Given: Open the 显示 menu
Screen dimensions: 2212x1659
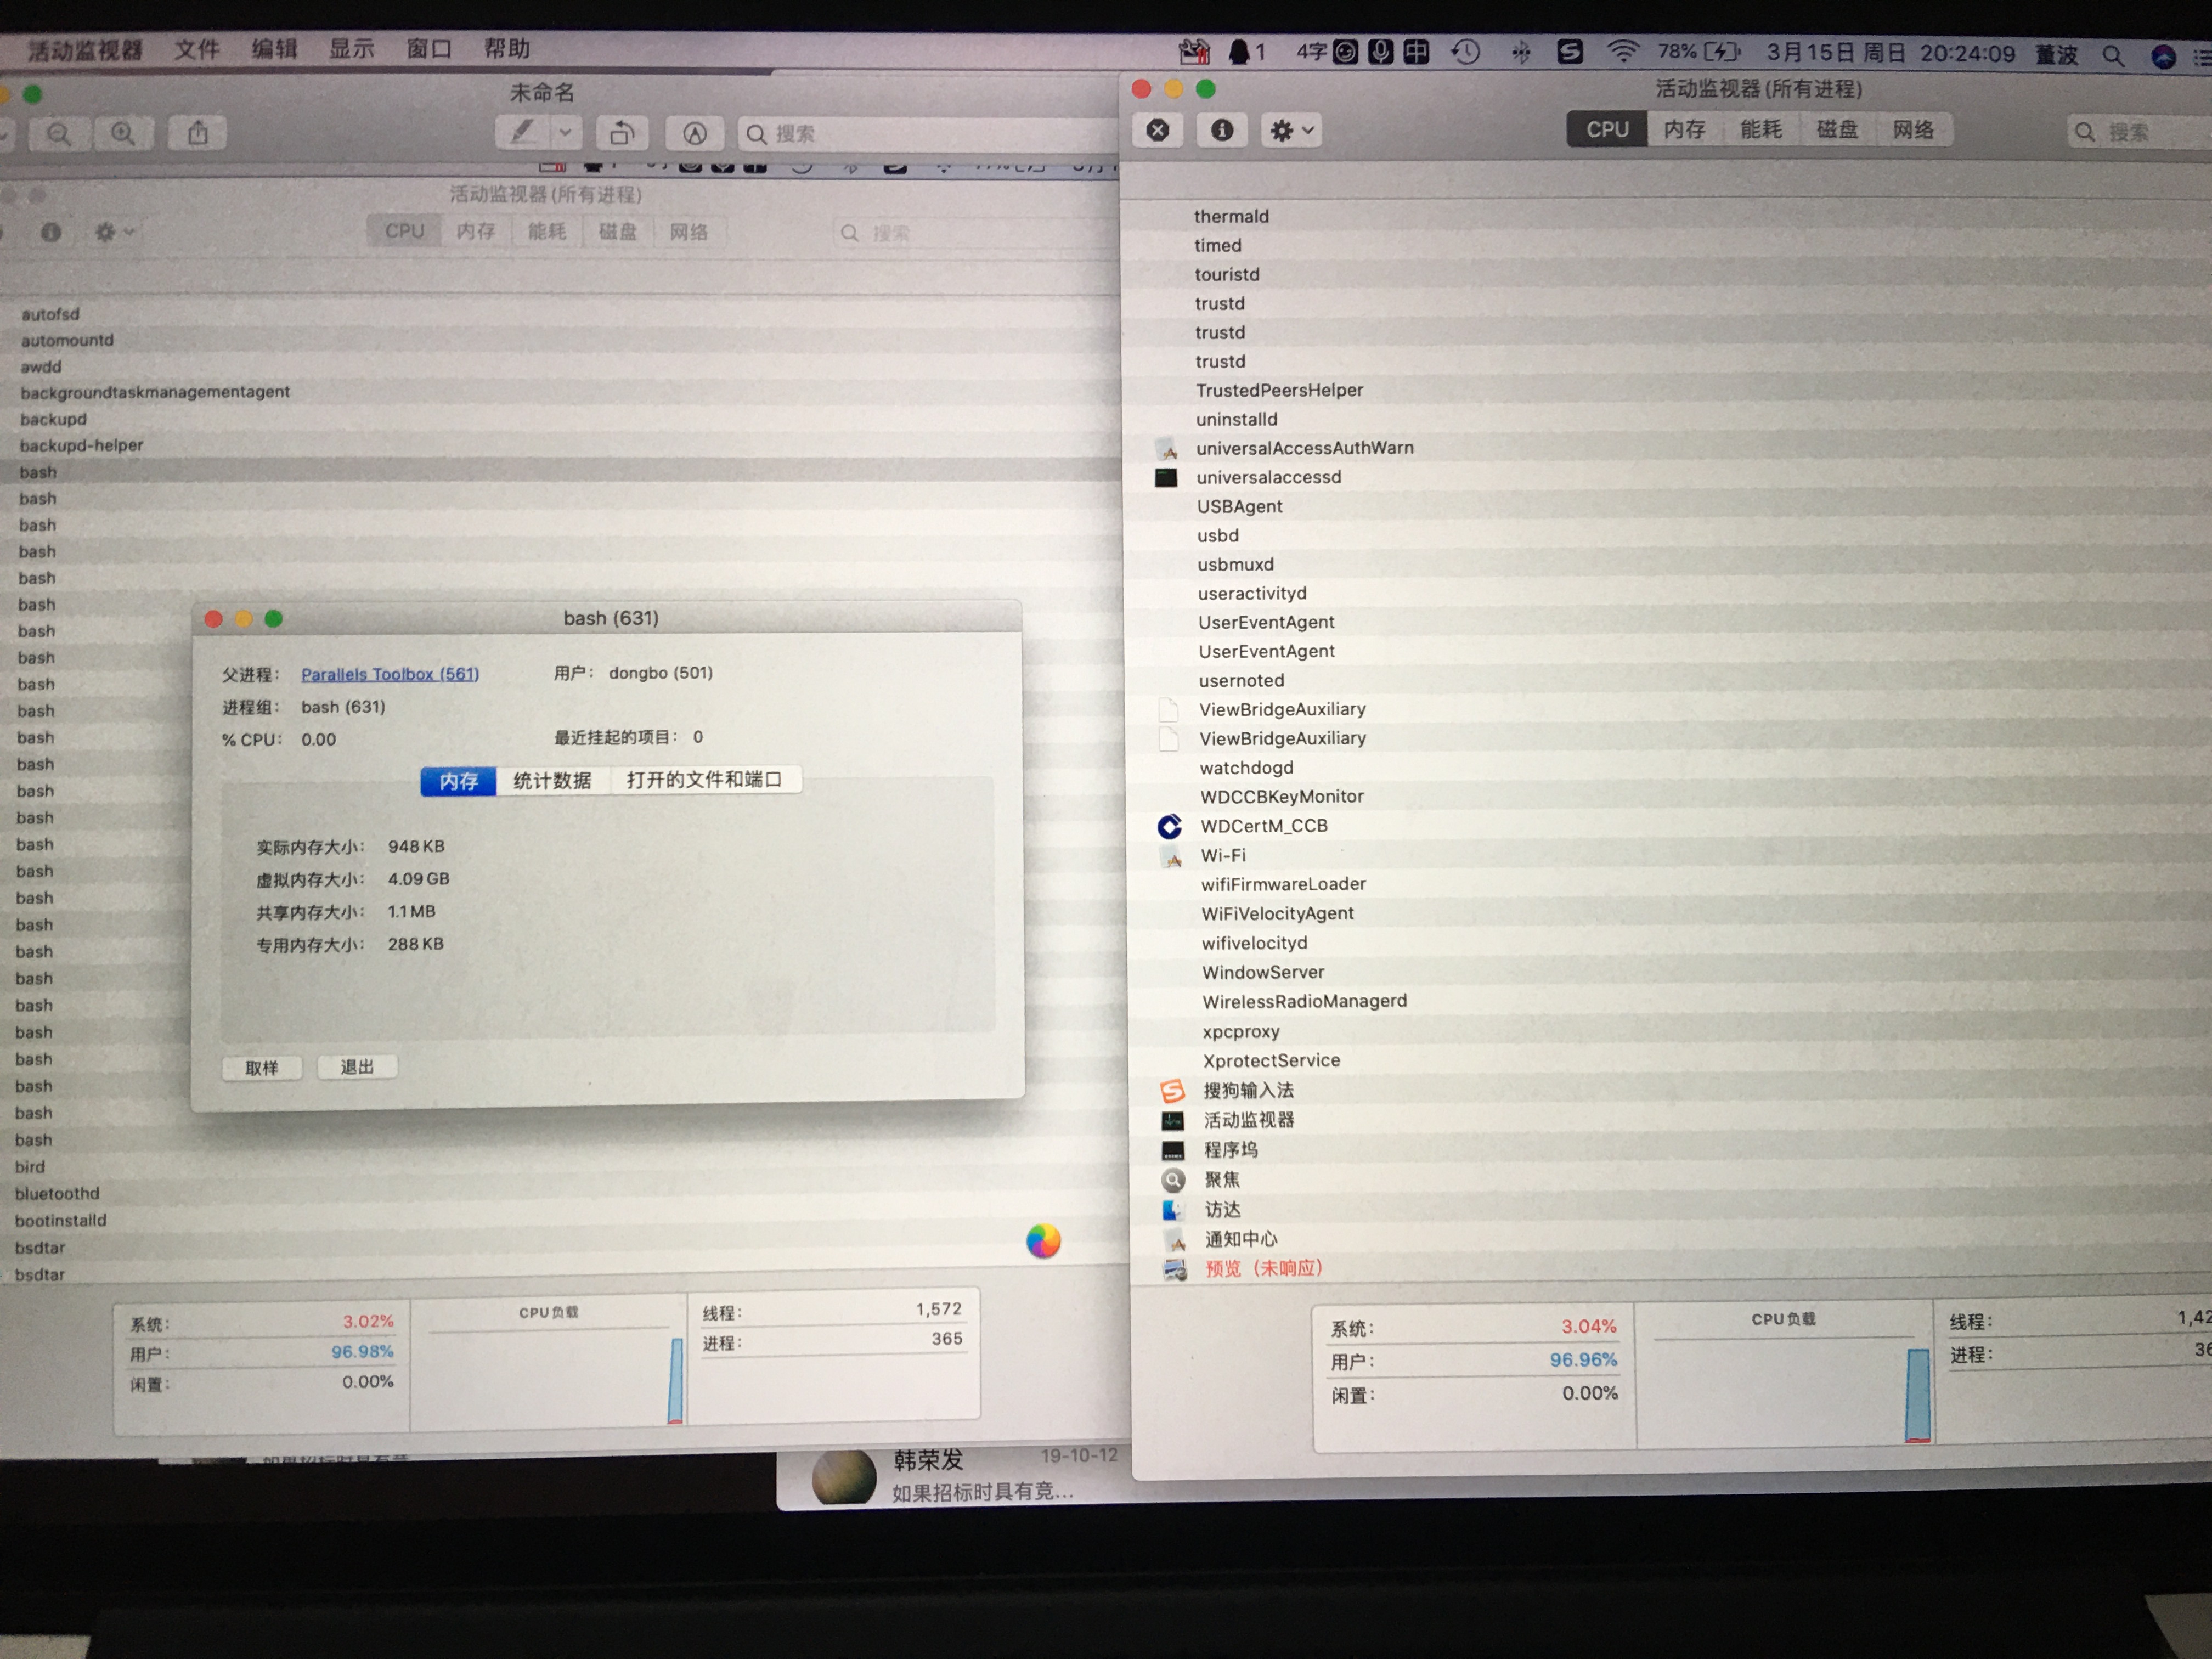Looking at the screenshot, I should point(352,49).
